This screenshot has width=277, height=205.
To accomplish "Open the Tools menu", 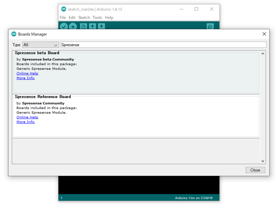I will 97,18.
